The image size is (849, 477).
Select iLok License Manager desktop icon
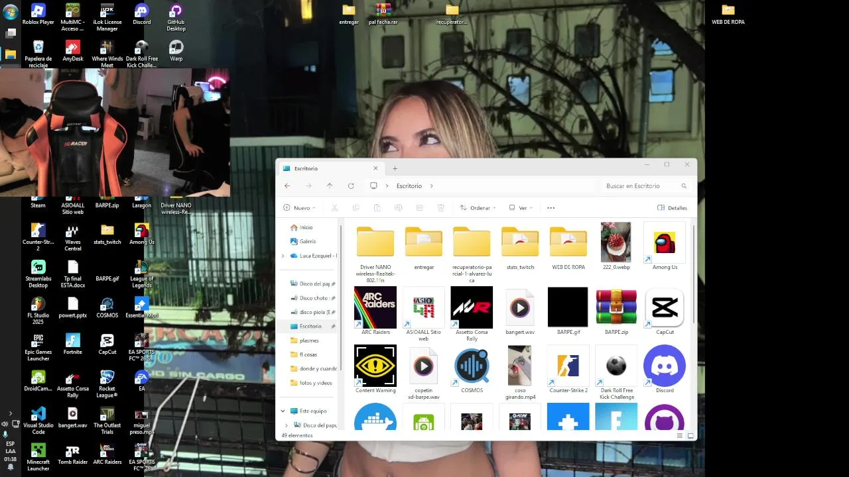click(x=107, y=17)
